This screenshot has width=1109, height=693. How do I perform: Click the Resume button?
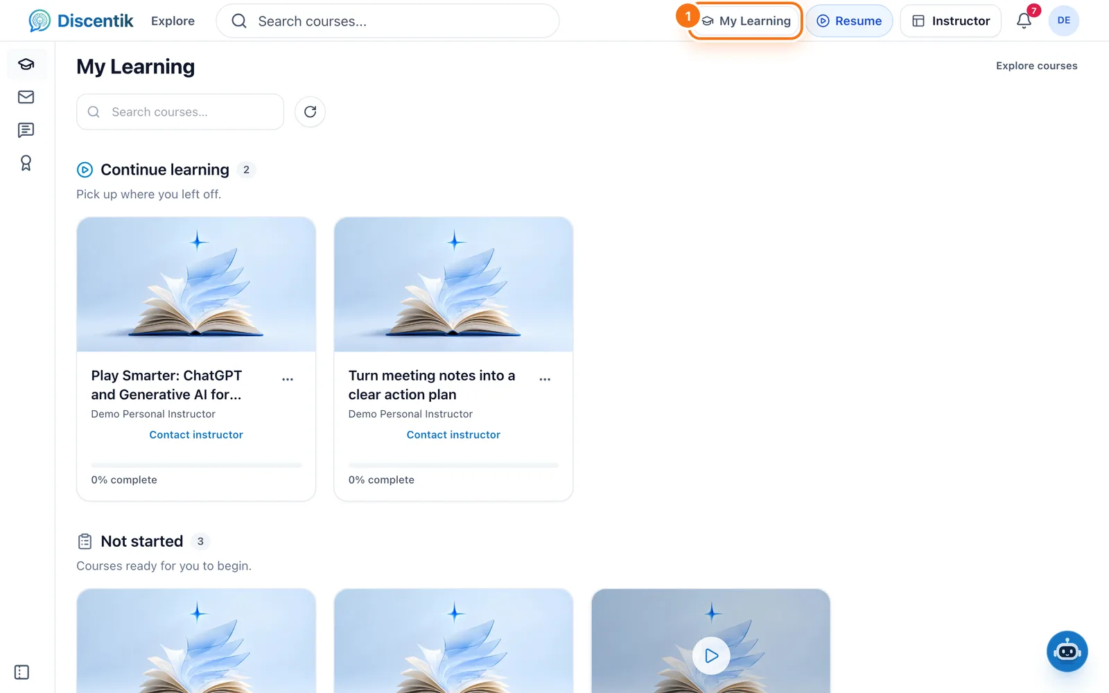pyautogui.click(x=849, y=21)
